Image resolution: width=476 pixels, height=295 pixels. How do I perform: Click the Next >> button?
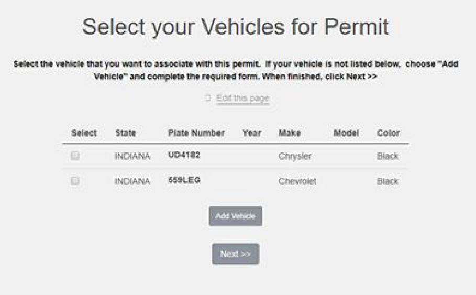[x=235, y=254]
